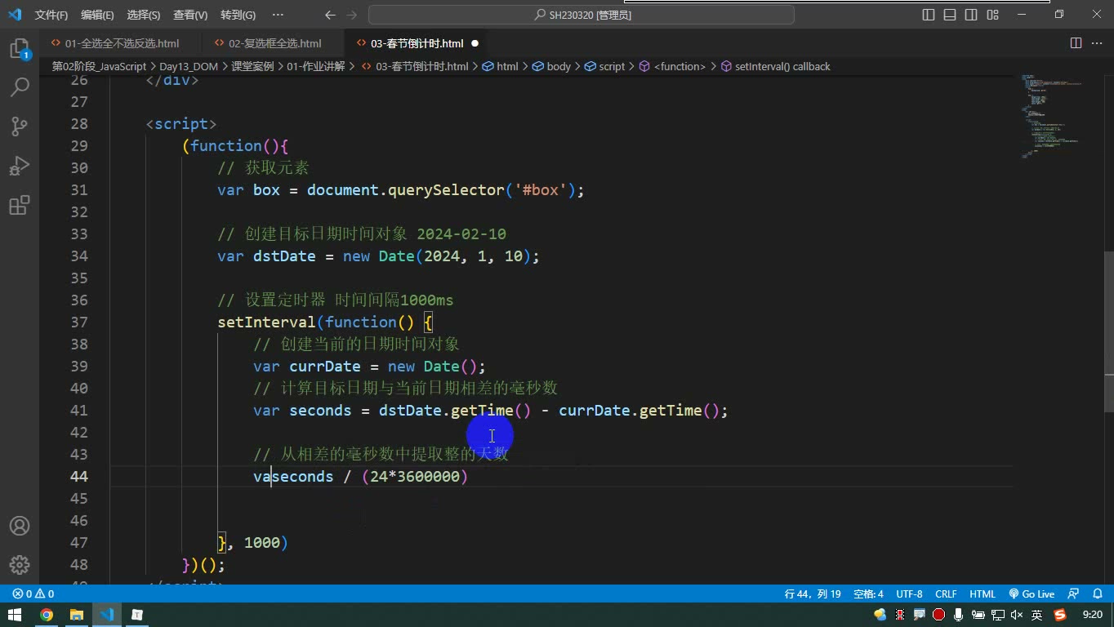1114x627 pixels.
Task: Open the 编辑(E) menu
Action: 97,15
